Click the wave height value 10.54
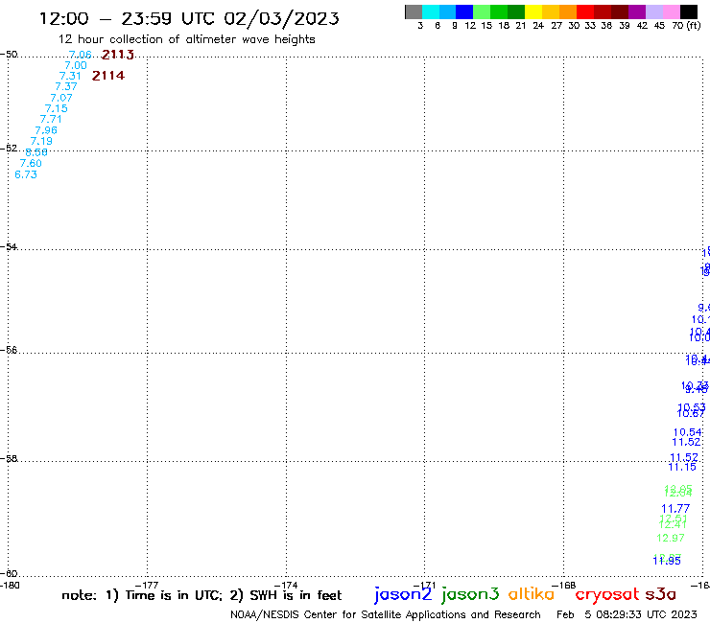Viewport: 710px width, 623px height. coord(687,432)
